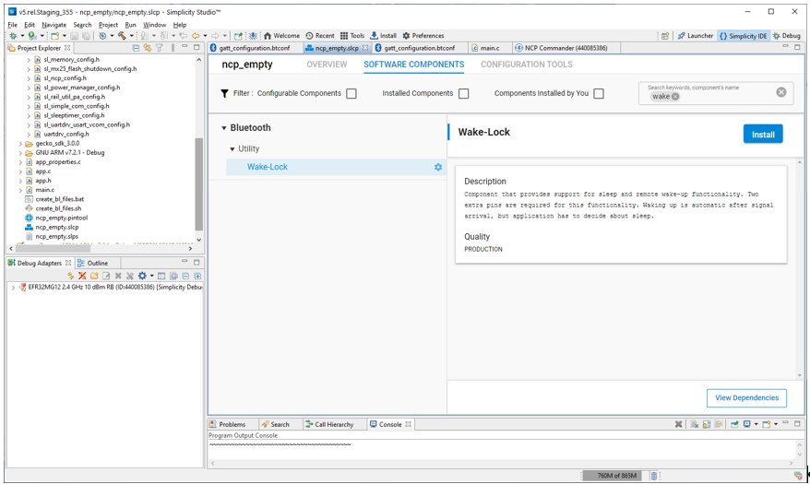Viewport: 810px width, 484px height.
Task: Click the View Dependencies button
Action: click(x=746, y=397)
